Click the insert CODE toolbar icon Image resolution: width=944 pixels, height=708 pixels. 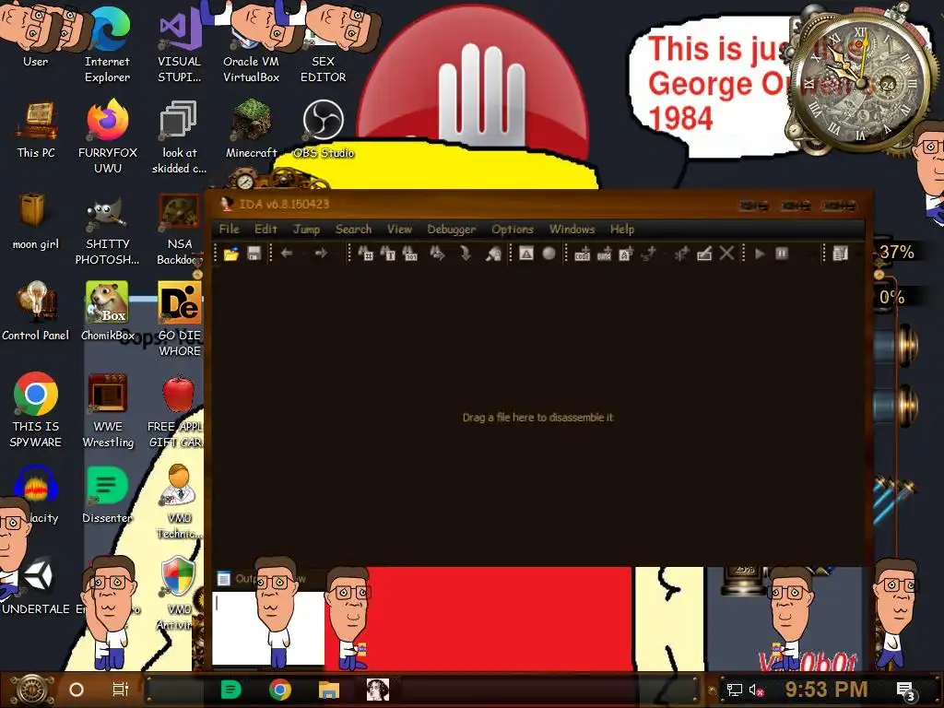(583, 254)
